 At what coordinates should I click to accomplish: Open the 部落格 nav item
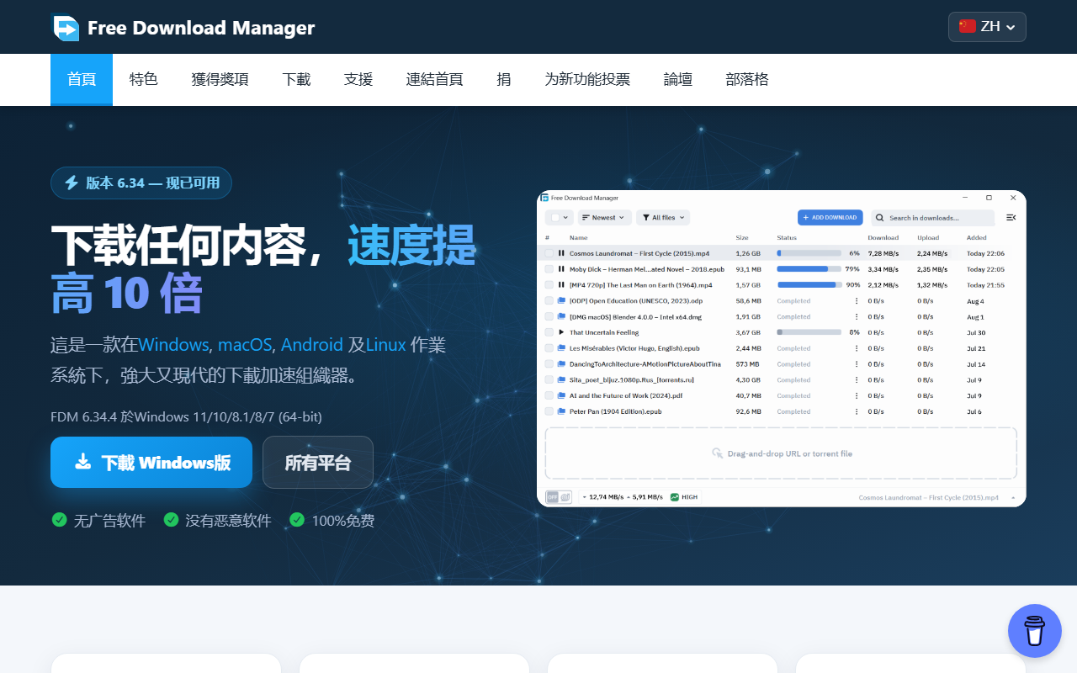[x=747, y=80]
